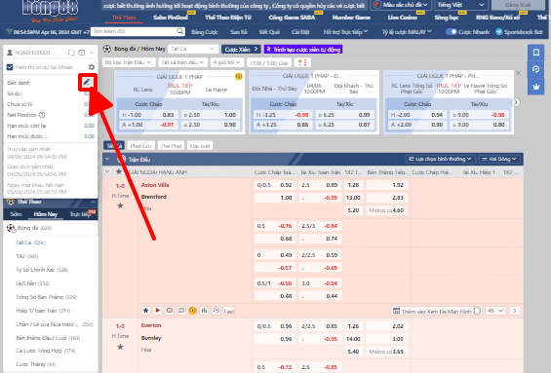Uncheck Hiển thị số dư tài khoản checkbox
The width and height of the screenshot is (551, 373).
click(x=10, y=67)
